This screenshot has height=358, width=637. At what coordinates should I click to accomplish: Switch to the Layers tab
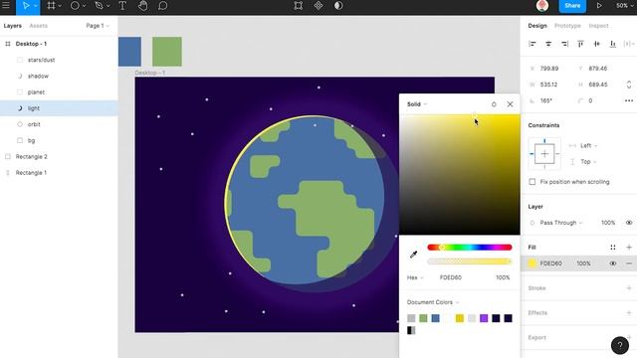(x=13, y=26)
